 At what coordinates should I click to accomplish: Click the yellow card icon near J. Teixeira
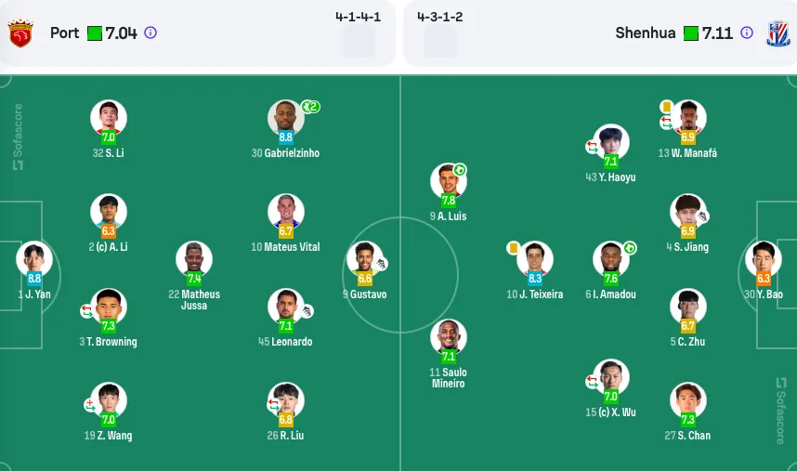tap(514, 248)
